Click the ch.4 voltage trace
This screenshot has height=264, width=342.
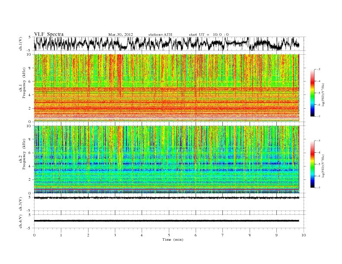(x=166, y=221)
